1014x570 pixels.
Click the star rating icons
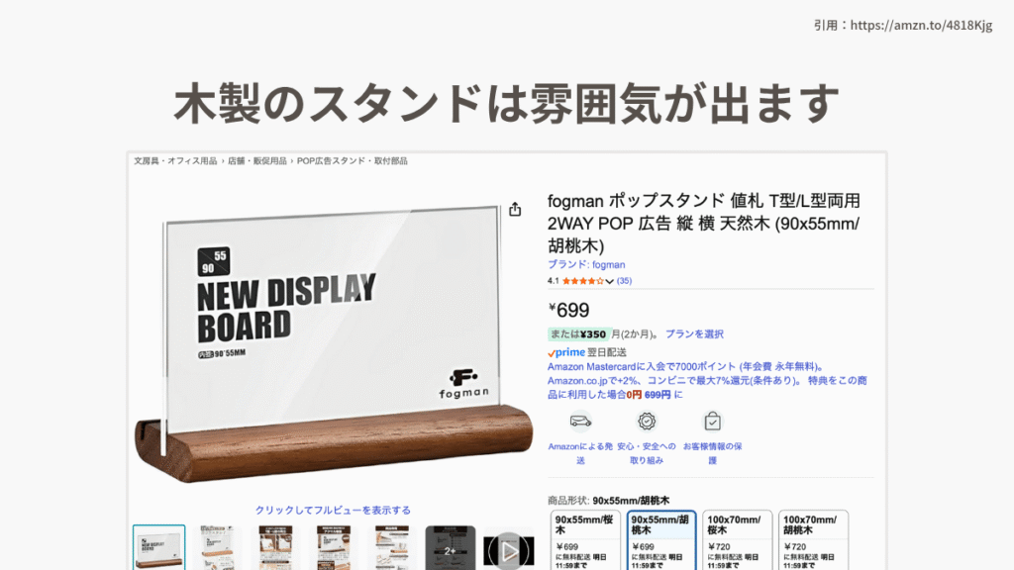(582, 281)
